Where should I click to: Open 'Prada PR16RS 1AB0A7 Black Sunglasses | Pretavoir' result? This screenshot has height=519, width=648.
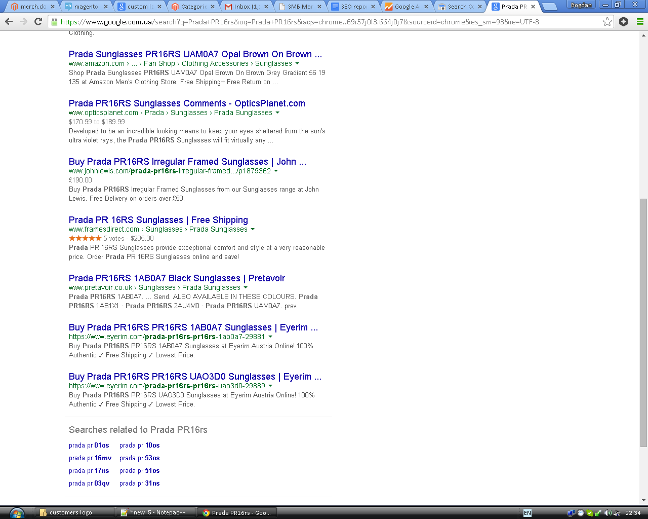pos(177,278)
